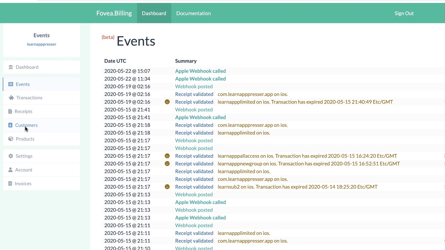Click the Date UTC column header

[x=115, y=61]
